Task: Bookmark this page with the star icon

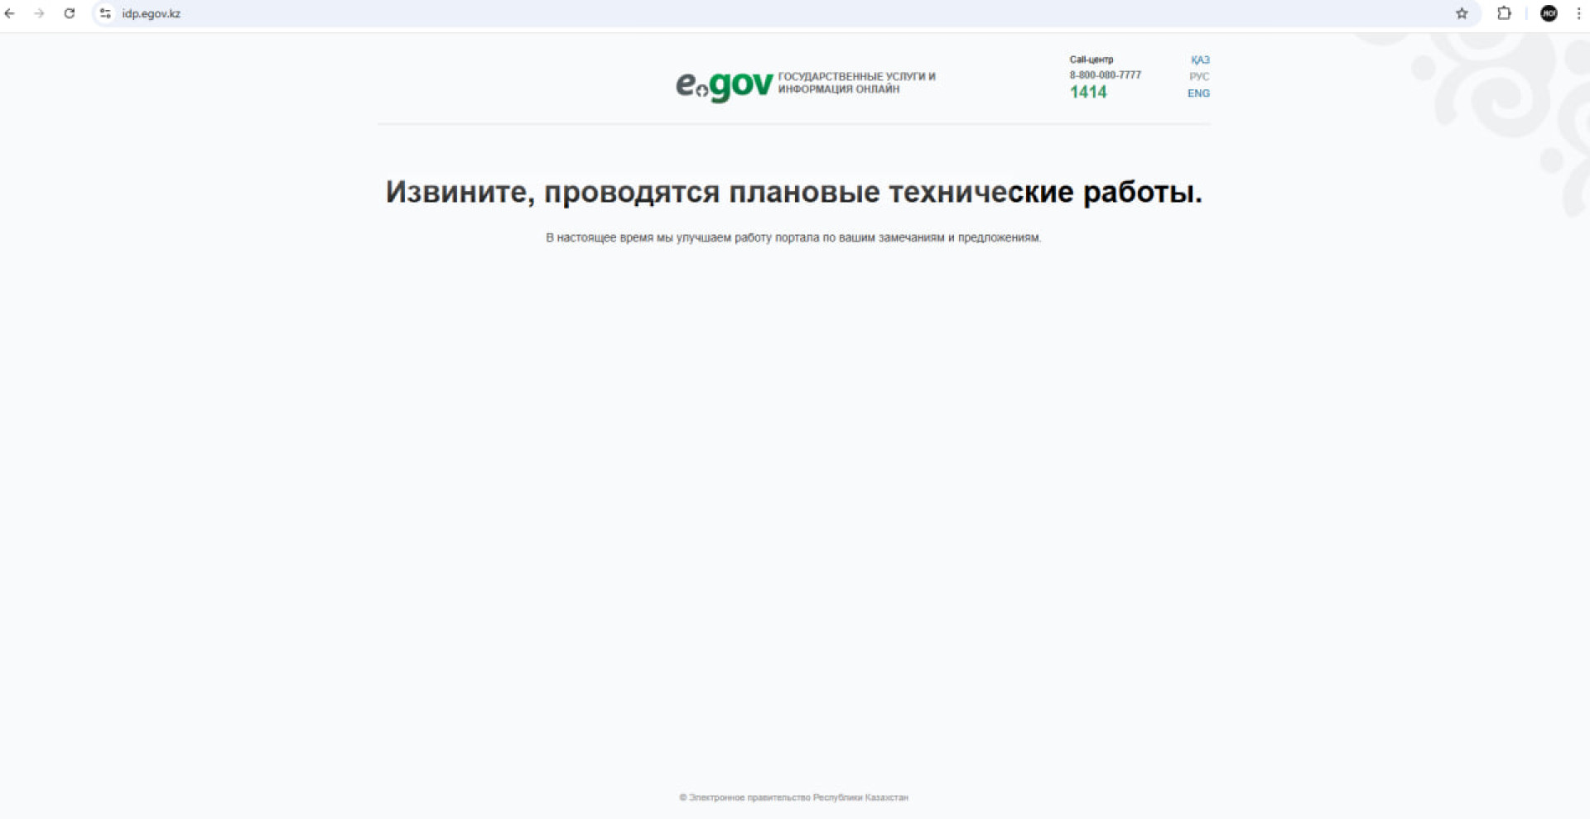Action: (x=1462, y=13)
